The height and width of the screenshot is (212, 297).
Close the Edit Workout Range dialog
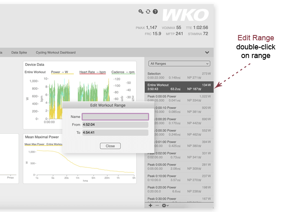pos(110,146)
